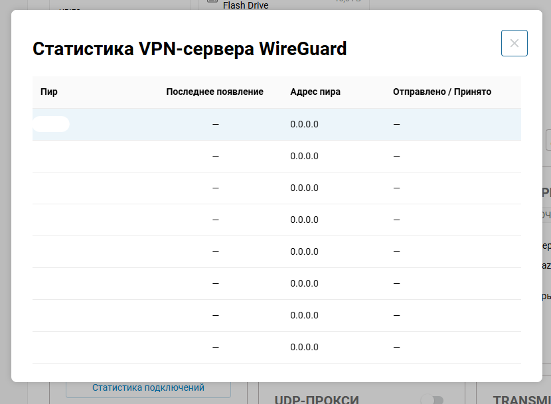Click the Flash Drive label
This screenshot has width=551, height=404.
(246, 5)
